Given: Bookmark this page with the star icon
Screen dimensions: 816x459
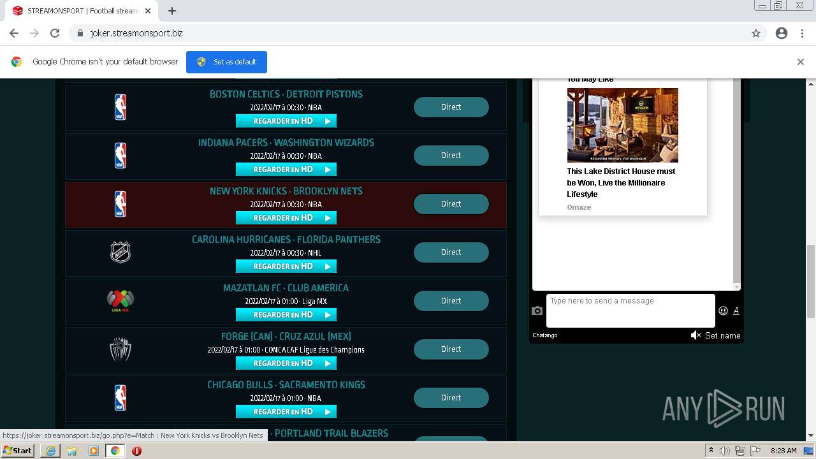Looking at the screenshot, I should 756,33.
